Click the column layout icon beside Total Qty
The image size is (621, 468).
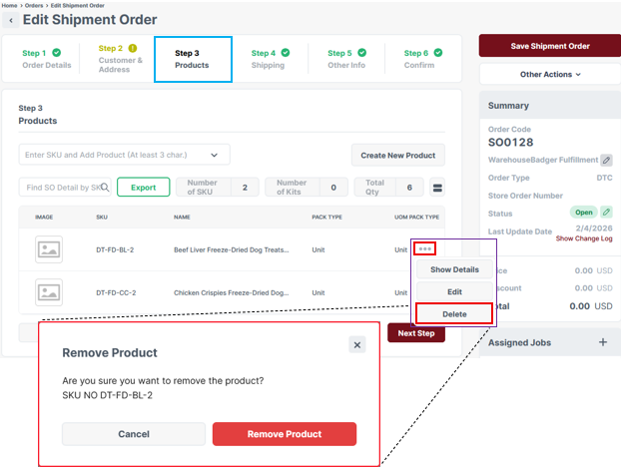[437, 188]
